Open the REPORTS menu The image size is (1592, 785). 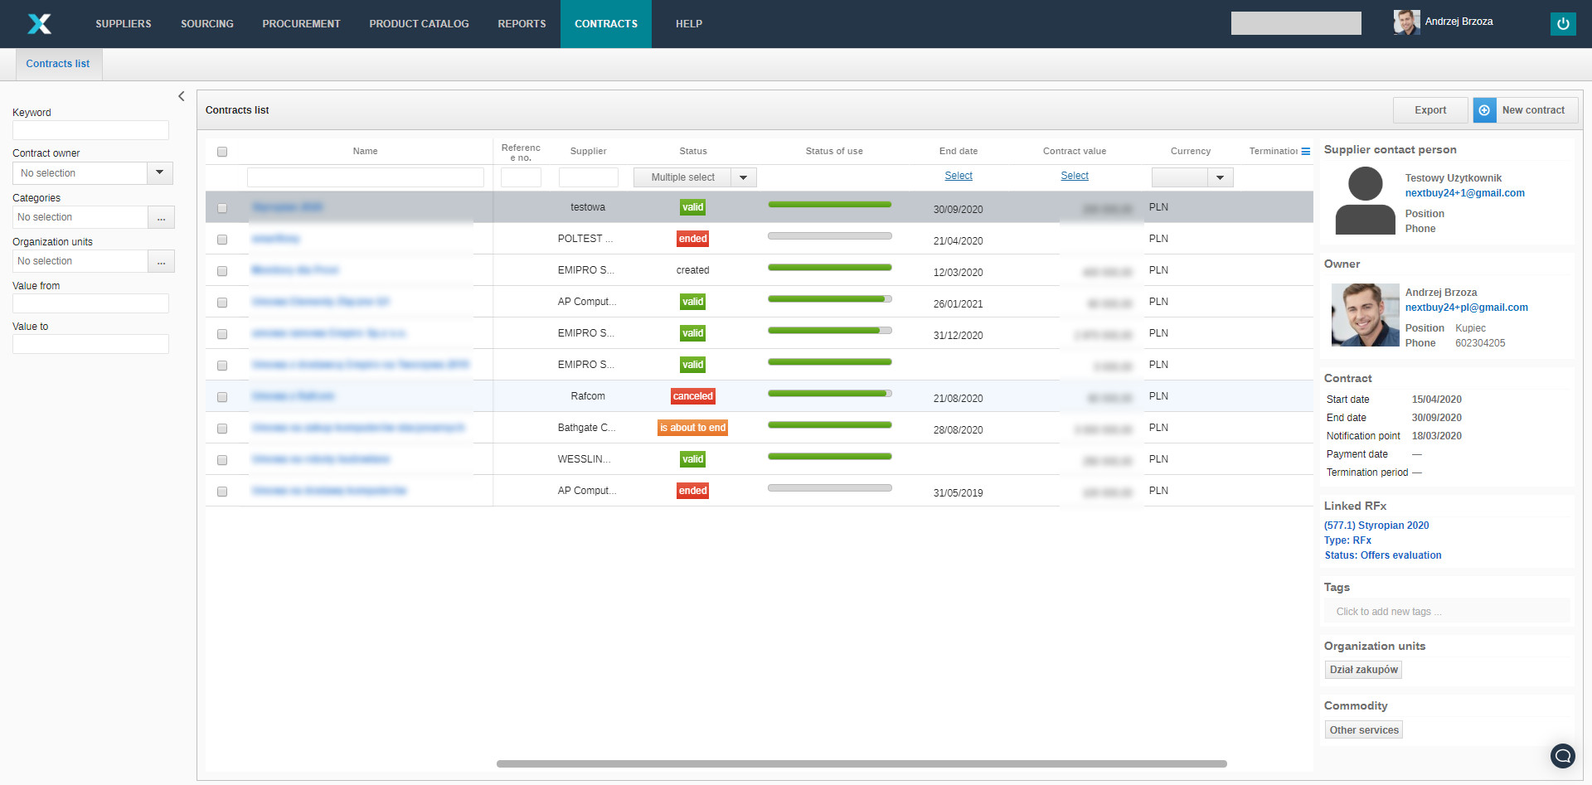coord(522,24)
